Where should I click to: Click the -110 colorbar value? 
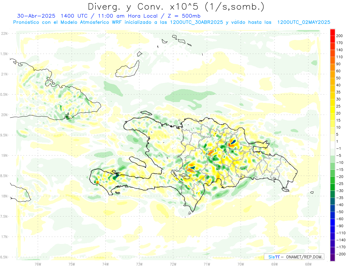(340, 233)
